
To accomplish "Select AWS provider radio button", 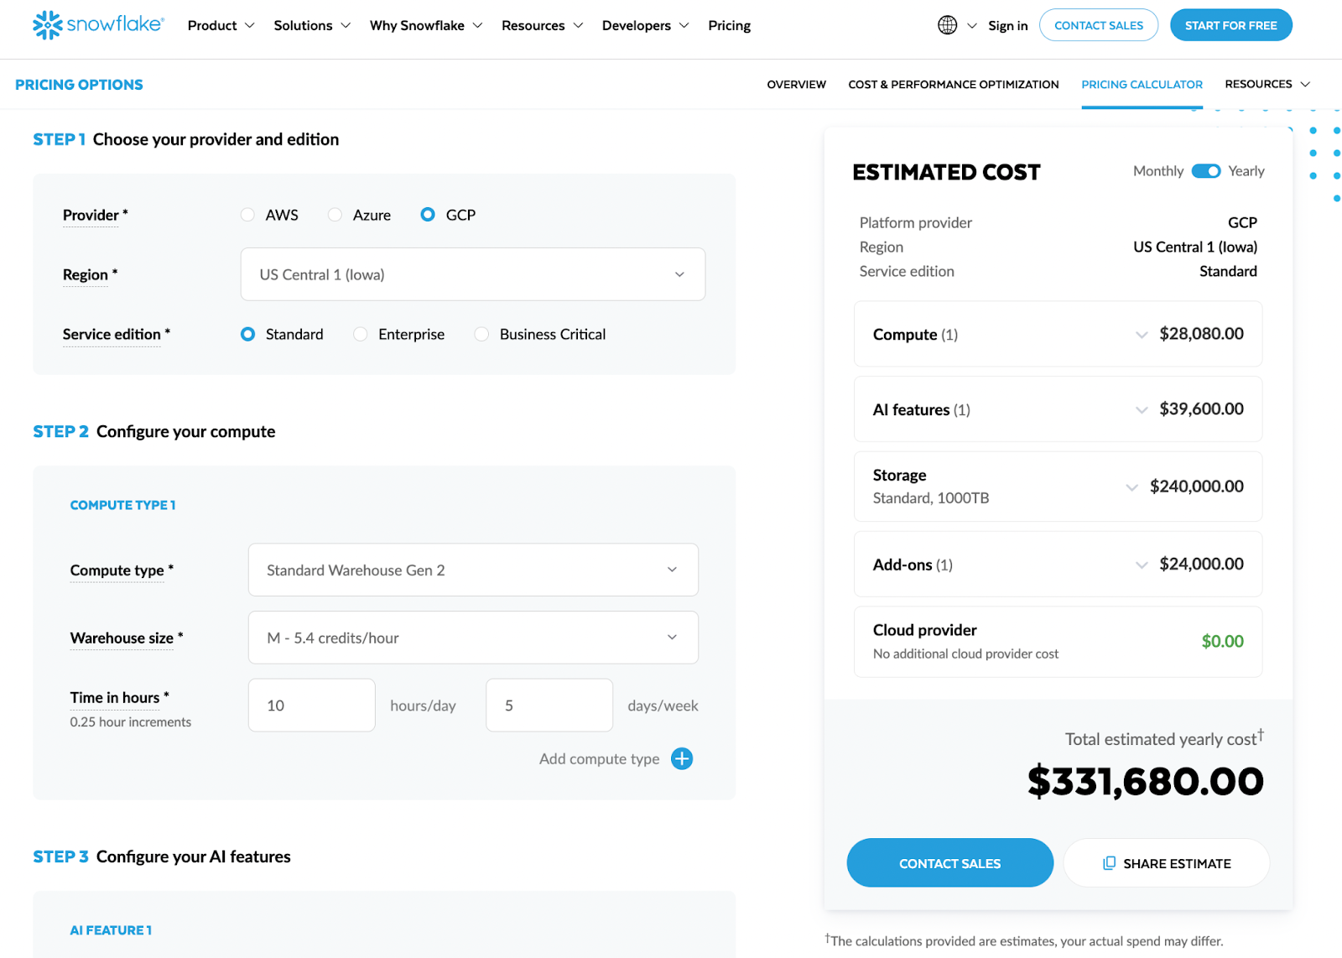I will (x=247, y=215).
